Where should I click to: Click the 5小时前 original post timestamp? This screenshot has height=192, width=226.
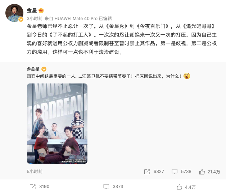coord(35,172)
